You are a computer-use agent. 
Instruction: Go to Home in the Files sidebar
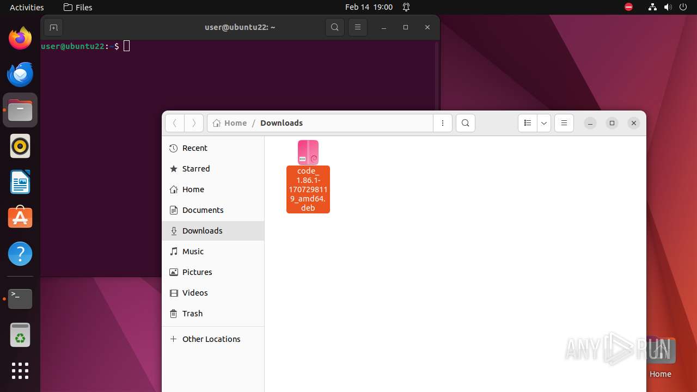(213, 189)
